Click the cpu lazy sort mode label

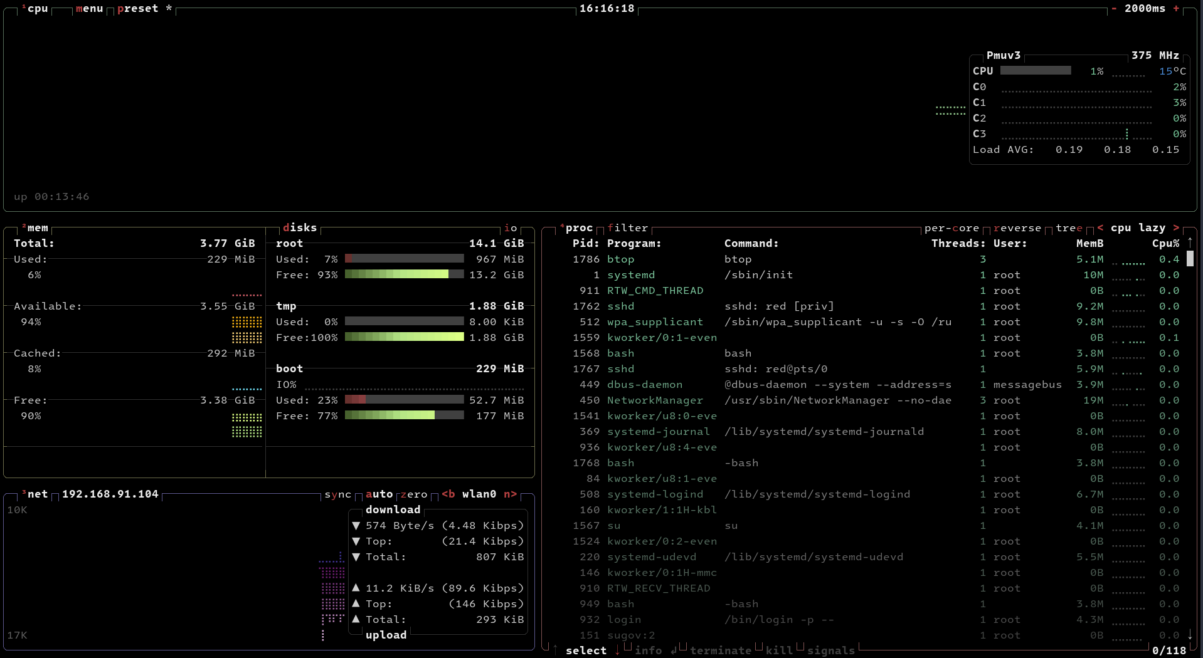point(1138,228)
